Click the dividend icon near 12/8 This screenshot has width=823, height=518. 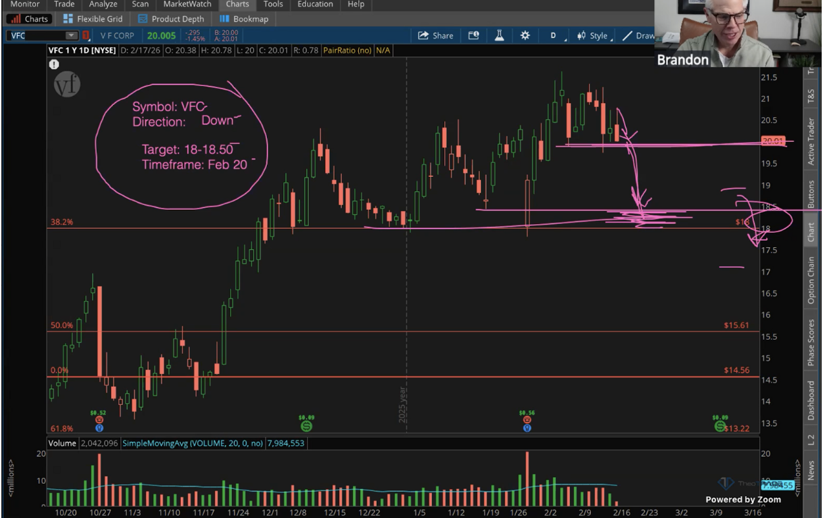(306, 426)
